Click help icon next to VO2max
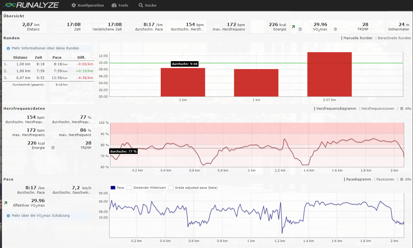The image size is (413, 248). [x=335, y=29]
